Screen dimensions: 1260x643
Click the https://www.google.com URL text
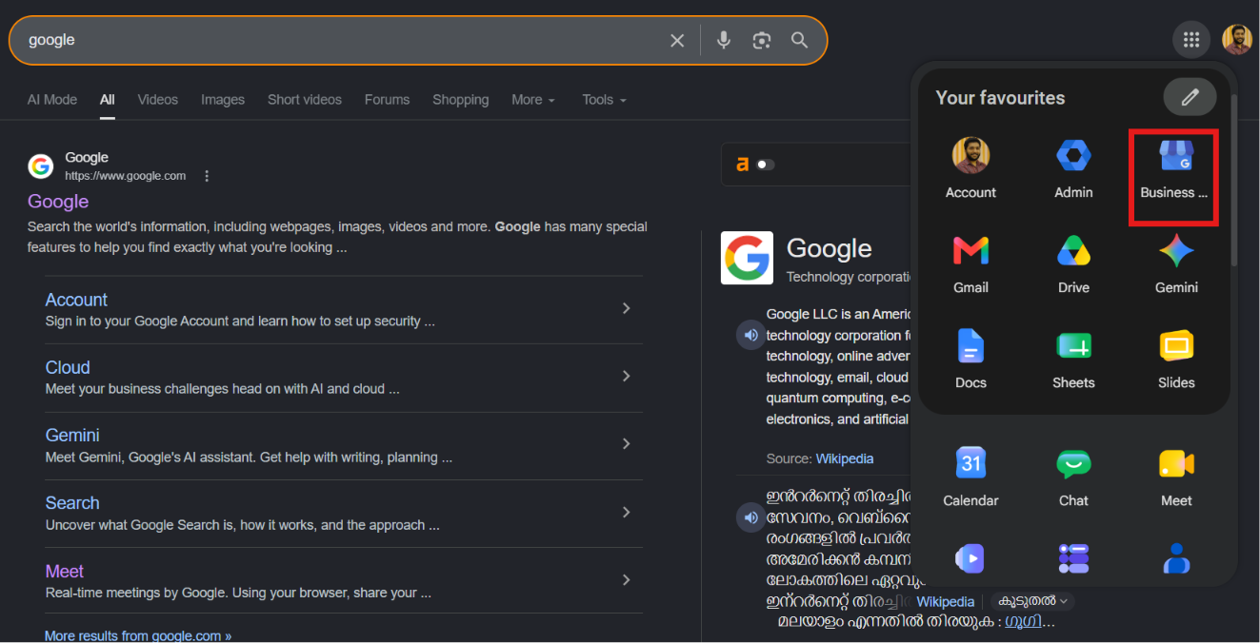point(126,176)
